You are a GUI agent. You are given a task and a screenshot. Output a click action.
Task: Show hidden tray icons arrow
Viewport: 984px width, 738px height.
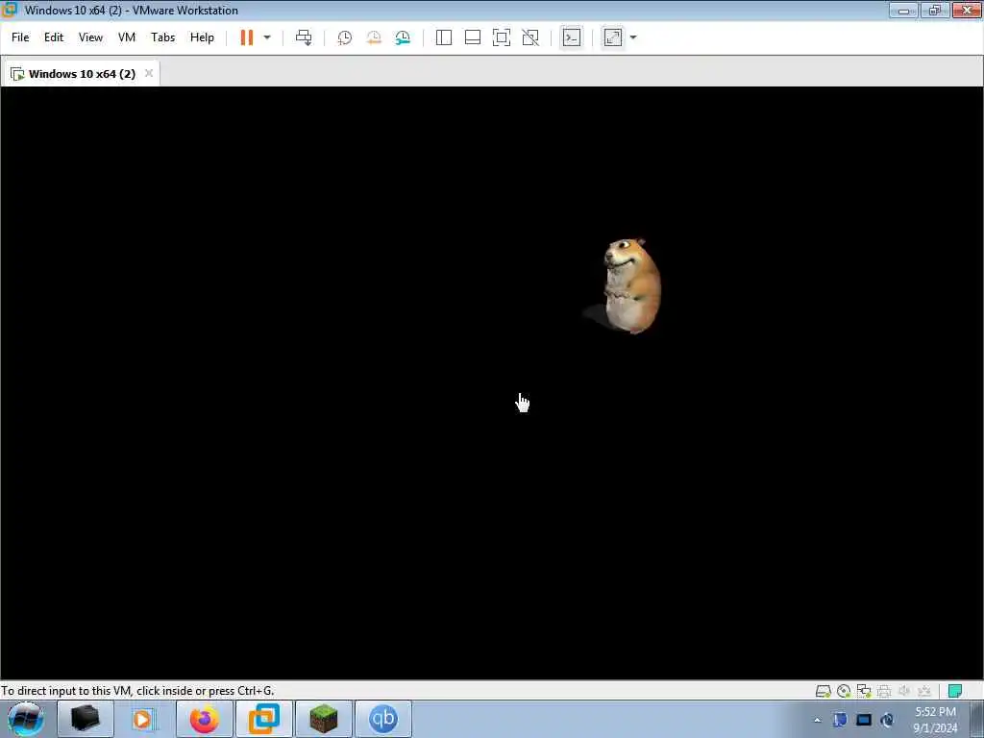[x=817, y=720]
